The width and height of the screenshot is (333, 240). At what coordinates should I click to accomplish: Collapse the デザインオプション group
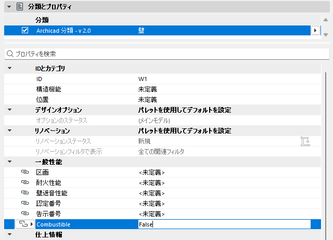tap(9, 110)
